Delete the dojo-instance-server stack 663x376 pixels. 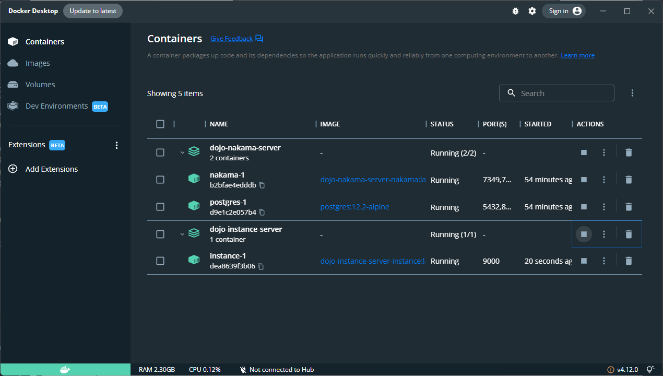(x=629, y=234)
